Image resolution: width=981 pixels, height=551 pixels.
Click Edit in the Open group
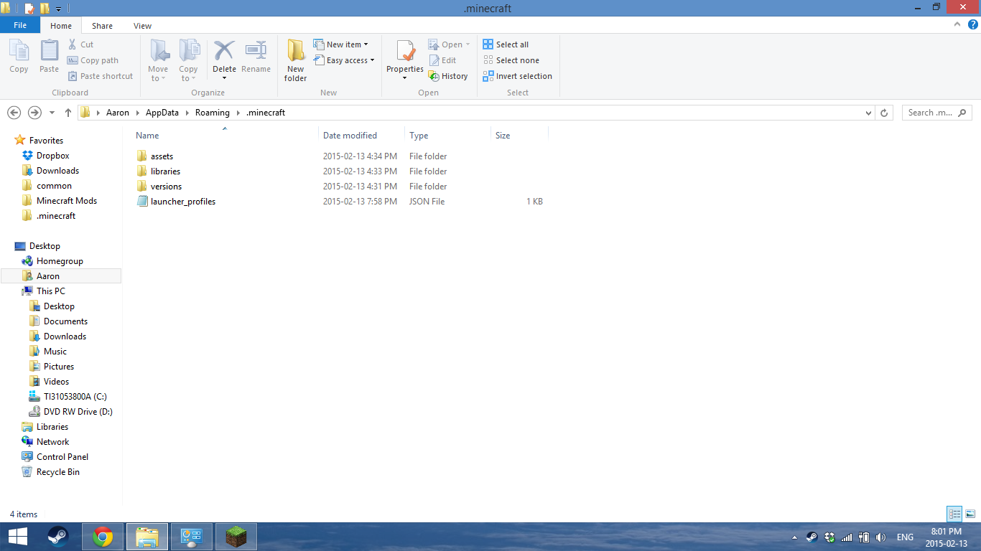(442, 60)
